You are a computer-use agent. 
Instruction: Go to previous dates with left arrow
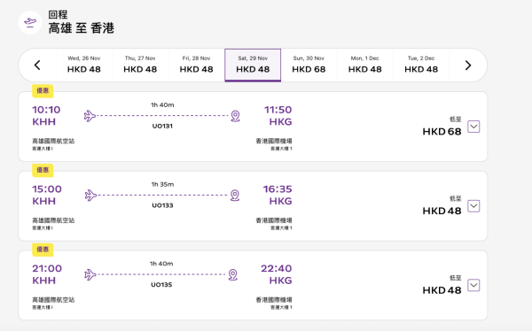point(37,65)
